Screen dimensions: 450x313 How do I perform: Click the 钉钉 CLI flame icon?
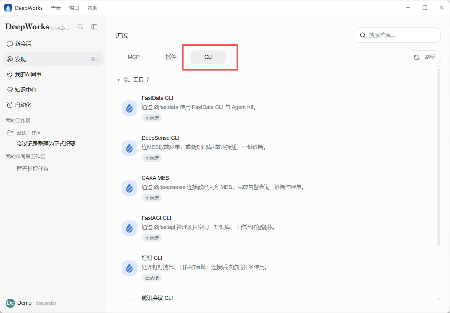coord(129,268)
